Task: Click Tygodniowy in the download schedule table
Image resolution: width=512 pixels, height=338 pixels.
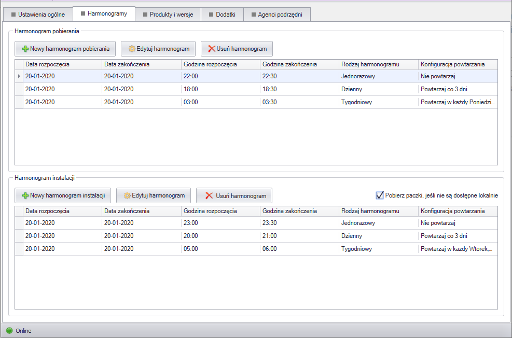Action: 379,102
